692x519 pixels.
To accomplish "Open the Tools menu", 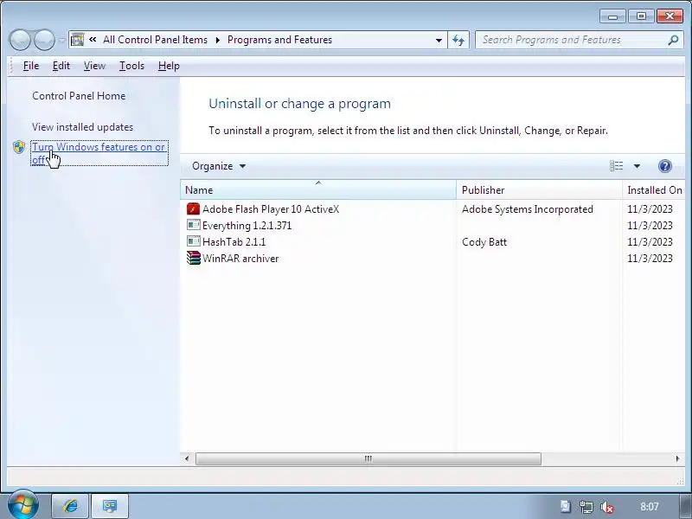I will [131, 66].
